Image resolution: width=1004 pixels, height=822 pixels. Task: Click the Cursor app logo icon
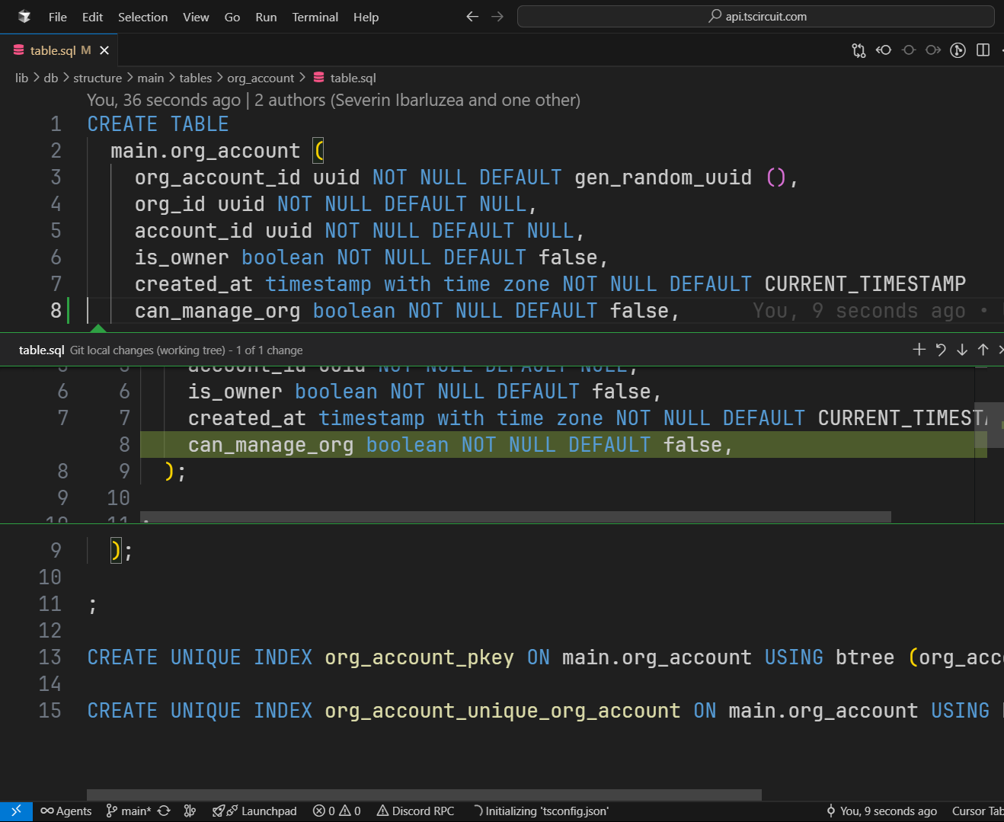pyautogui.click(x=24, y=17)
